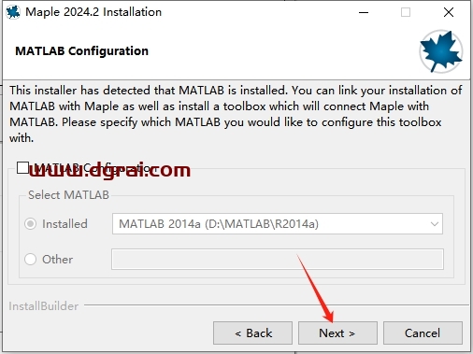Proceed with the Next button
473x354 pixels.
(337, 333)
